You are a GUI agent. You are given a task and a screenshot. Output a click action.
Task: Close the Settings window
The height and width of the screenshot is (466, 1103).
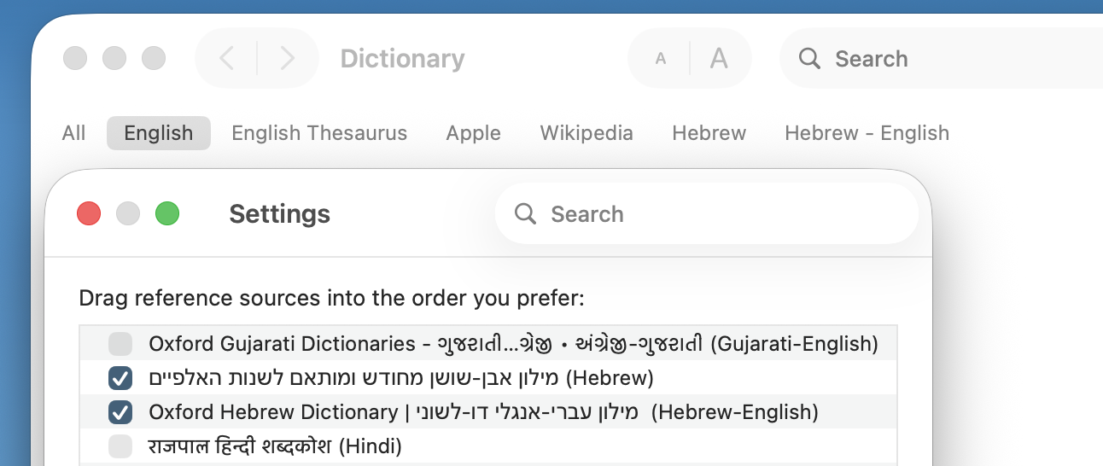point(89,213)
